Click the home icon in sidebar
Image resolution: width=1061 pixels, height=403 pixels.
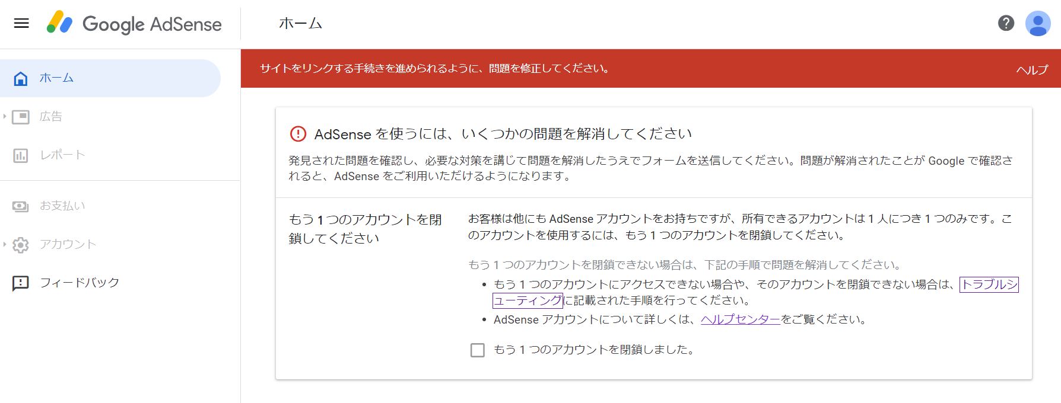pos(21,78)
